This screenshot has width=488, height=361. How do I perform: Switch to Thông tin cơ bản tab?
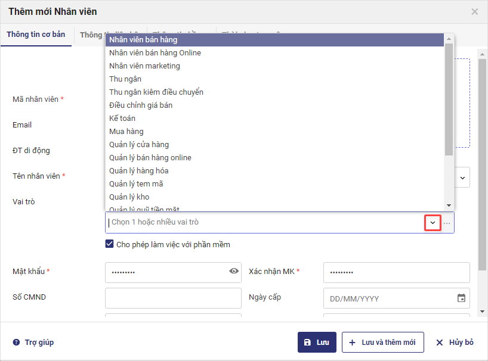point(36,35)
